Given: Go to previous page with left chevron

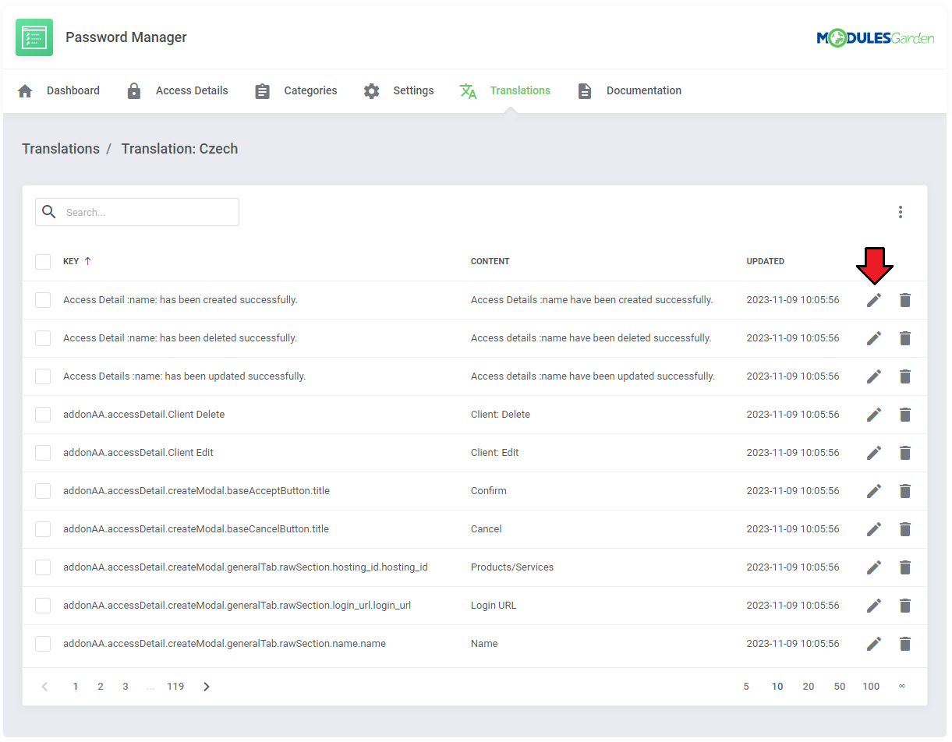Looking at the screenshot, I should (44, 687).
